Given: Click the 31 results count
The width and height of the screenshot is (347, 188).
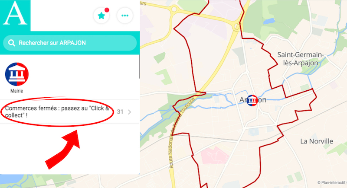Looking at the screenshot, I should click(120, 112).
